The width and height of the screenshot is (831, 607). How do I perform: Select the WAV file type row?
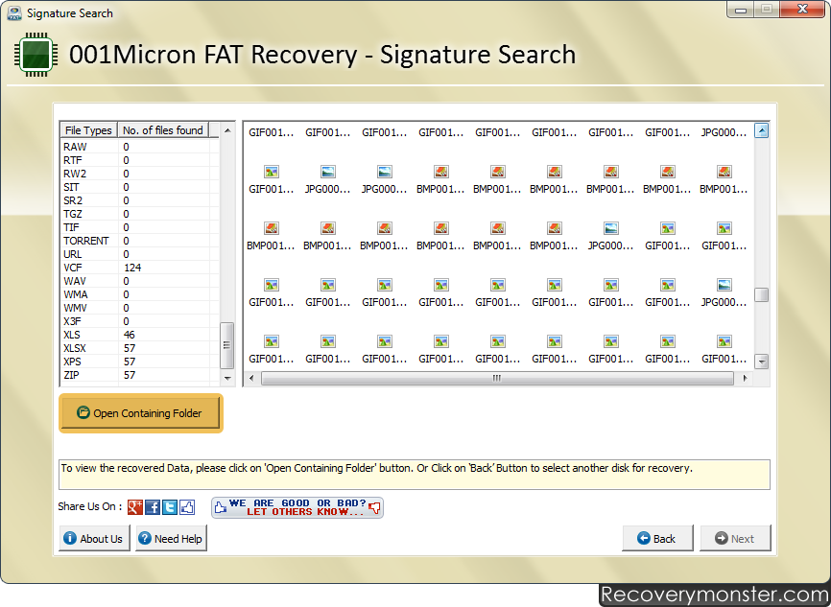click(x=139, y=281)
